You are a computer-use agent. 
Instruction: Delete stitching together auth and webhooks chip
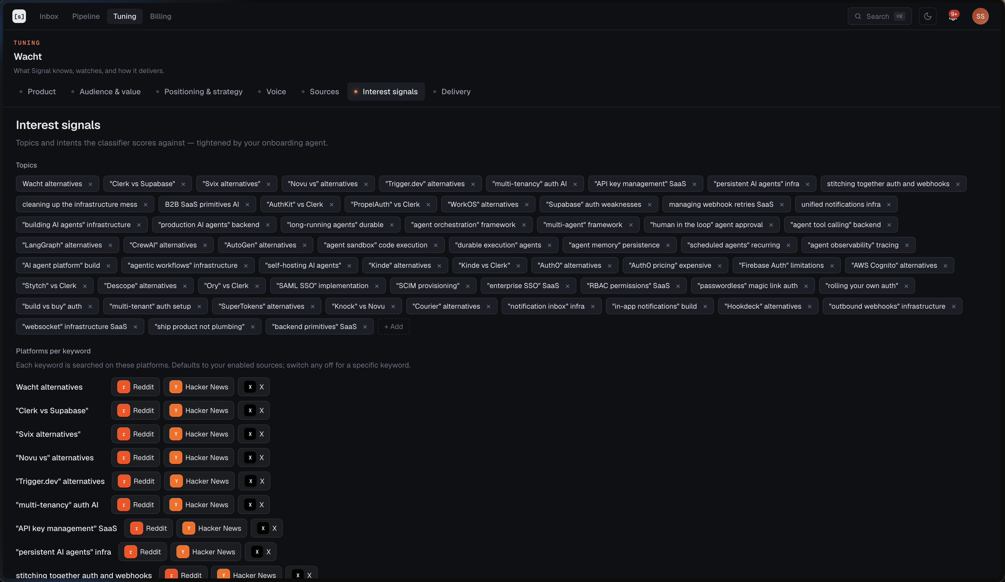958,184
